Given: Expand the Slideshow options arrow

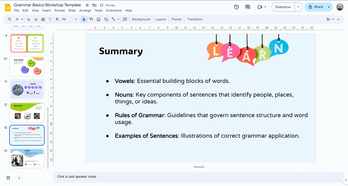Looking at the screenshot, I should (x=298, y=7).
